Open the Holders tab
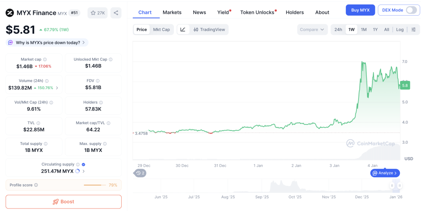This screenshot has height=211, width=421. (x=295, y=12)
